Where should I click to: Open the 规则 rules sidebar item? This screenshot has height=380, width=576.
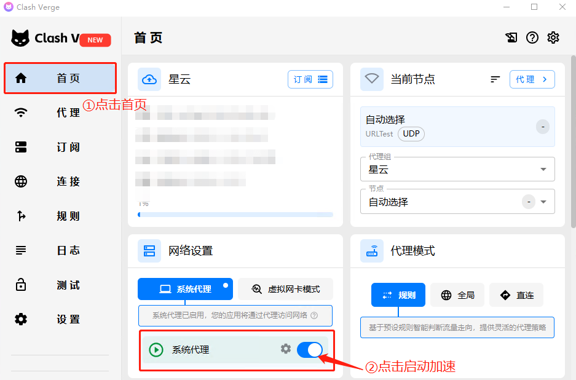(x=60, y=216)
